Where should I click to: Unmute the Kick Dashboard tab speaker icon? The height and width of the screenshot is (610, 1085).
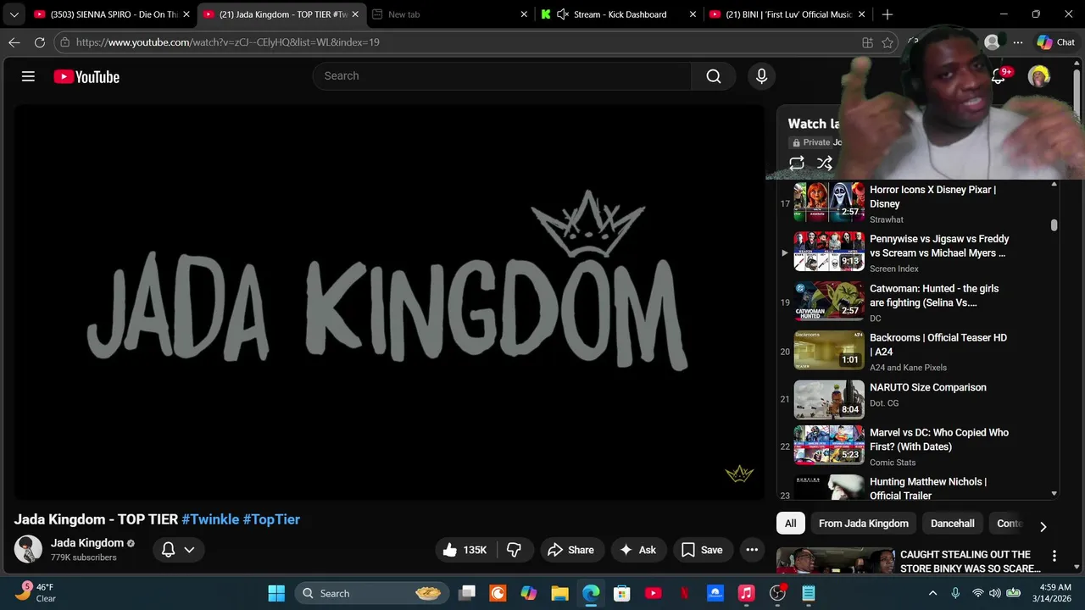tap(563, 14)
